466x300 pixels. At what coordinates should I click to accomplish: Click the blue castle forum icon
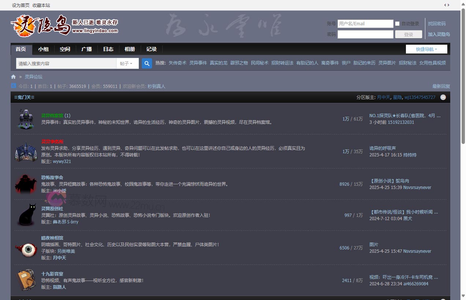point(26,152)
